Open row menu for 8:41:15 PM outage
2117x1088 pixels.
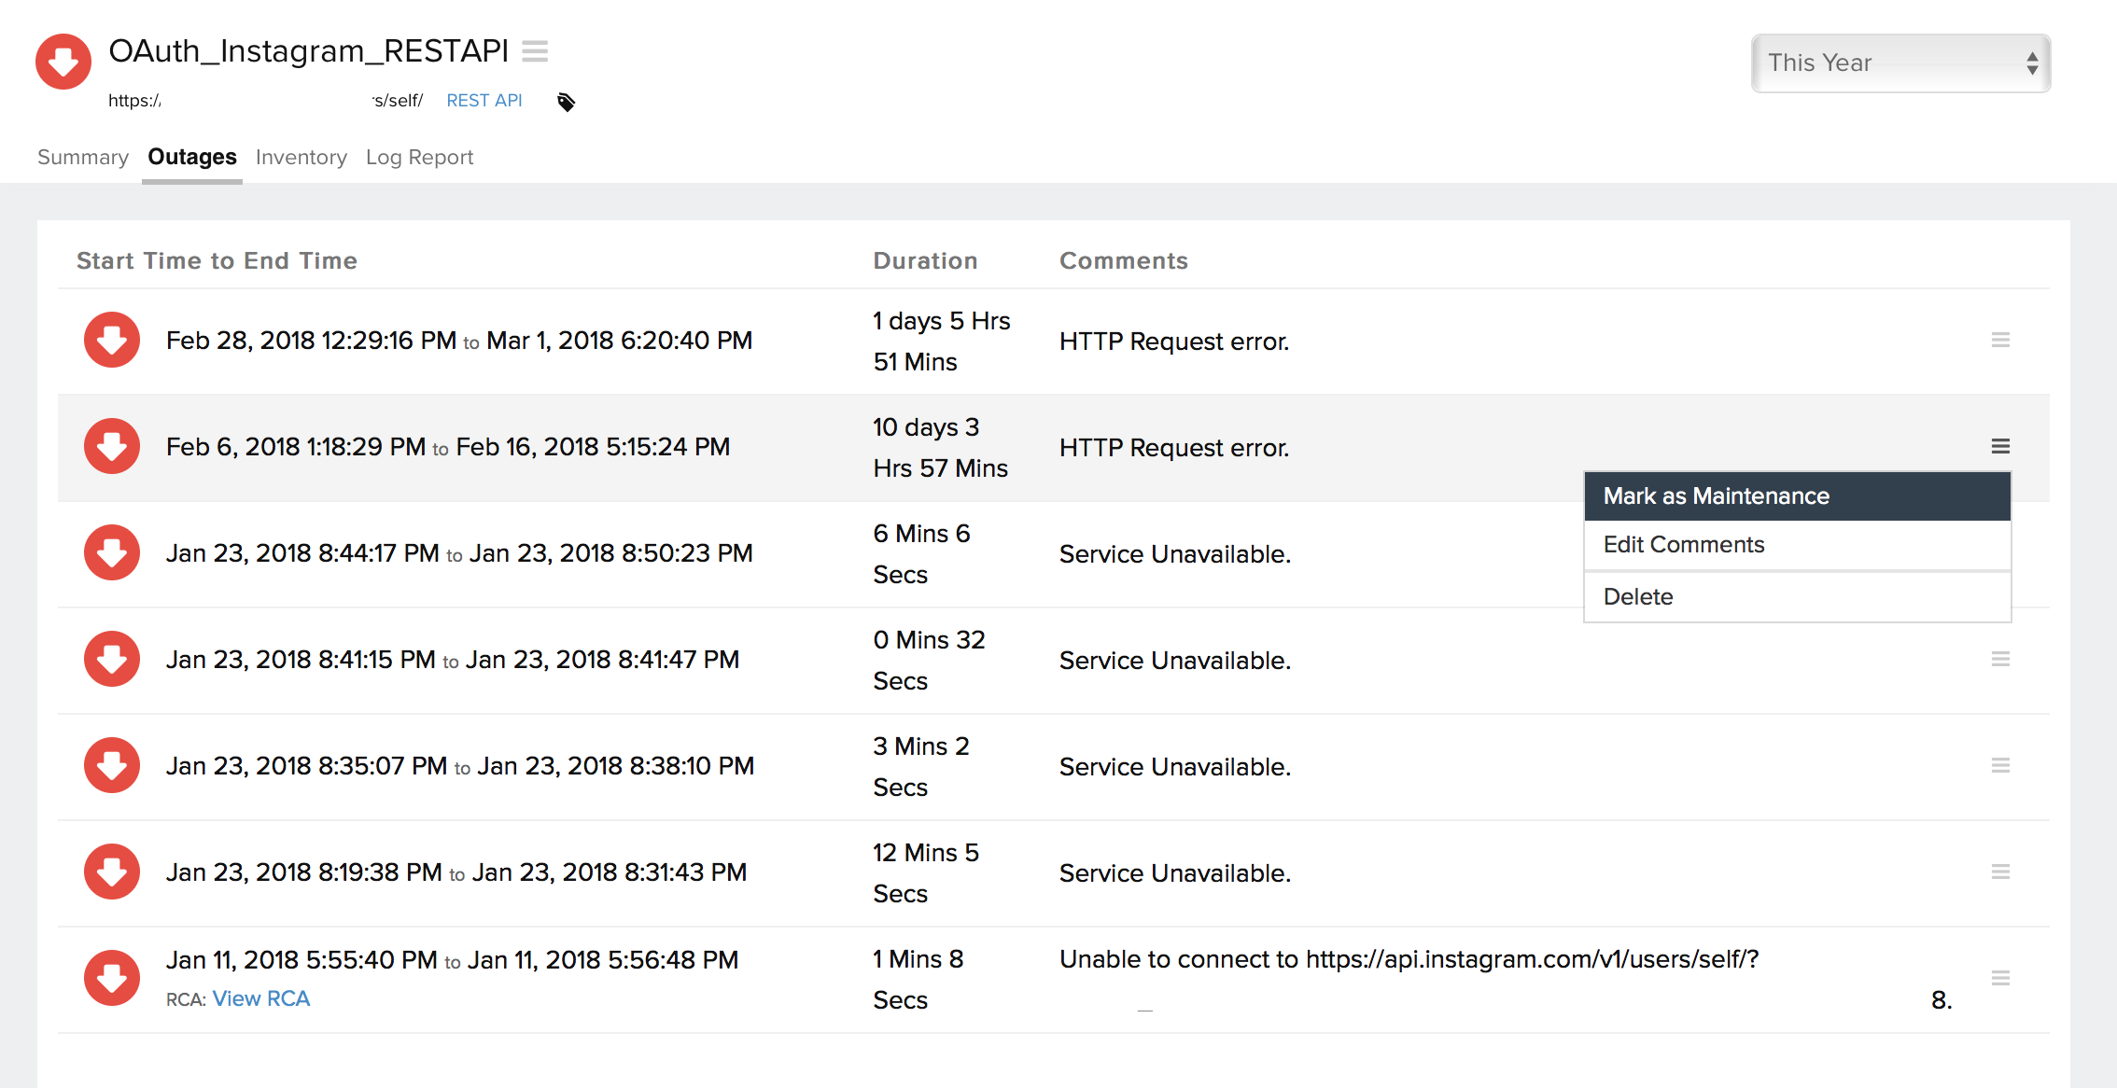point(1999,660)
